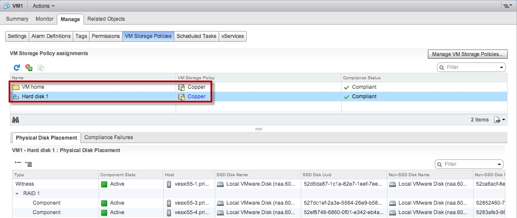Click the Host column header
Image resolution: width=517 pixels, height=218 pixels.
point(189,175)
